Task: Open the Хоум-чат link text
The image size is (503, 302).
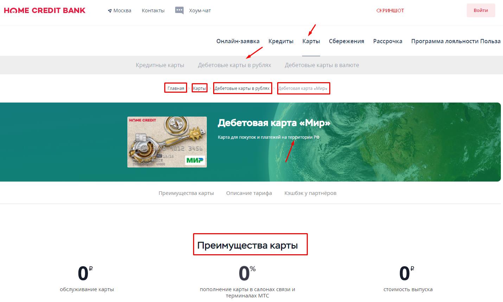Action: tap(200, 11)
